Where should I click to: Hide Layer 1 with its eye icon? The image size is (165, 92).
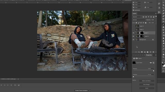click(133, 33)
